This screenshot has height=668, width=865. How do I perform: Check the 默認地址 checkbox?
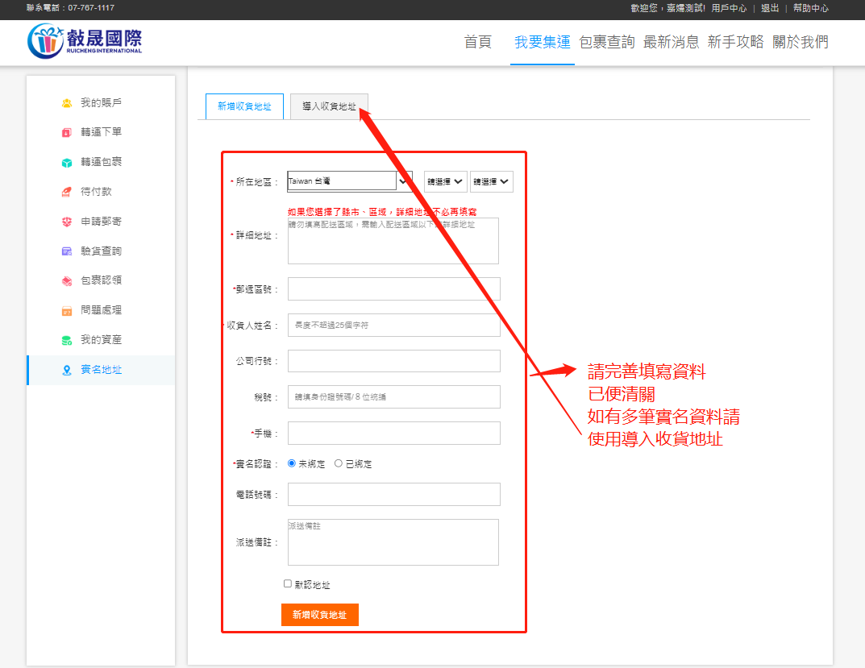[x=288, y=583]
